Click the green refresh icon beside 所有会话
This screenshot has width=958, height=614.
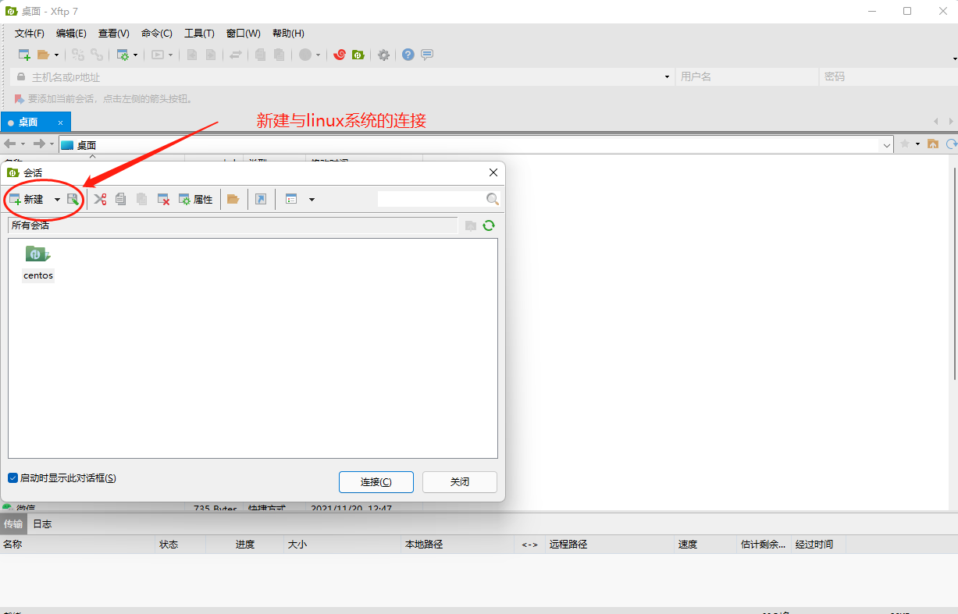pos(489,225)
